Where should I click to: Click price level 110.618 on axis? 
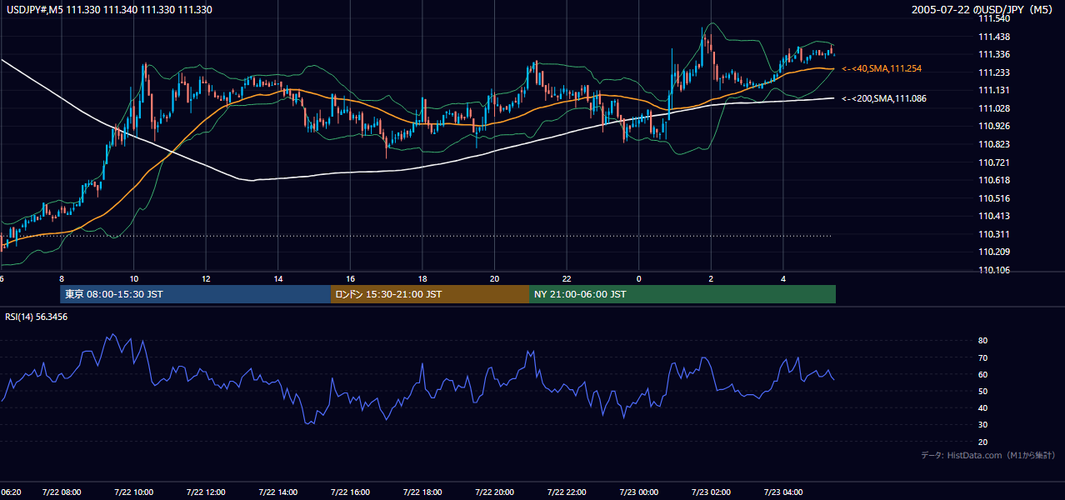point(994,180)
